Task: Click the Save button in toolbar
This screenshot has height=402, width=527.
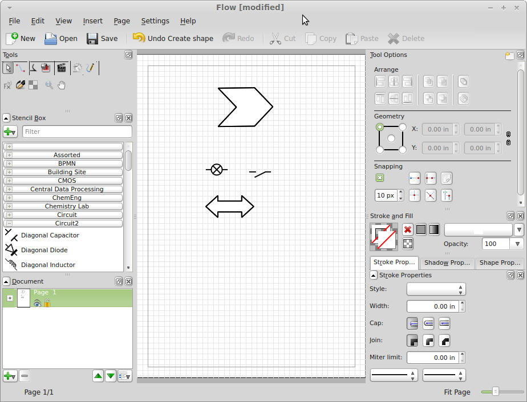Action: point(102,39)
